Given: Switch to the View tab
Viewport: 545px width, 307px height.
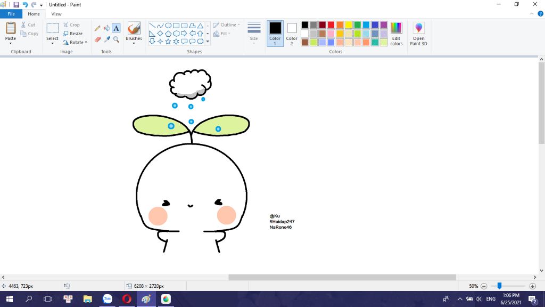Looking at the screenshot, I should click(x=56, y=14).
